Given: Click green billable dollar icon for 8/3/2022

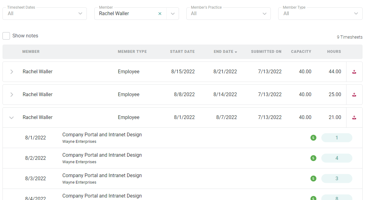Looking at the screenshot, I should (x=313, y=179).
